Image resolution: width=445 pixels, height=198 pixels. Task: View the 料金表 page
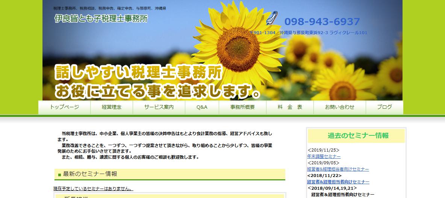(290, 107)
